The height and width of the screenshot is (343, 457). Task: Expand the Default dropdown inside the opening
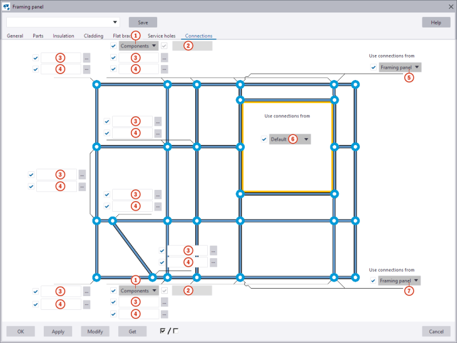coord(290,139)
